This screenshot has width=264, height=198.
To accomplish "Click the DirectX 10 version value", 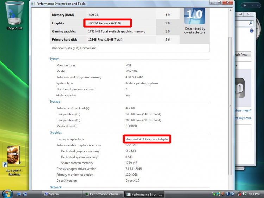I will 132,181.
